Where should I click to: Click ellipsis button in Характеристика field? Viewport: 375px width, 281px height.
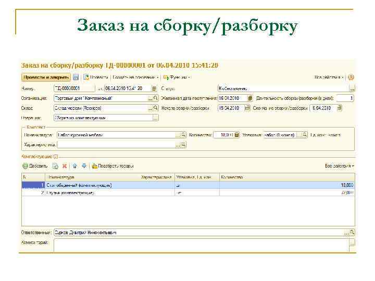(178, 145)
